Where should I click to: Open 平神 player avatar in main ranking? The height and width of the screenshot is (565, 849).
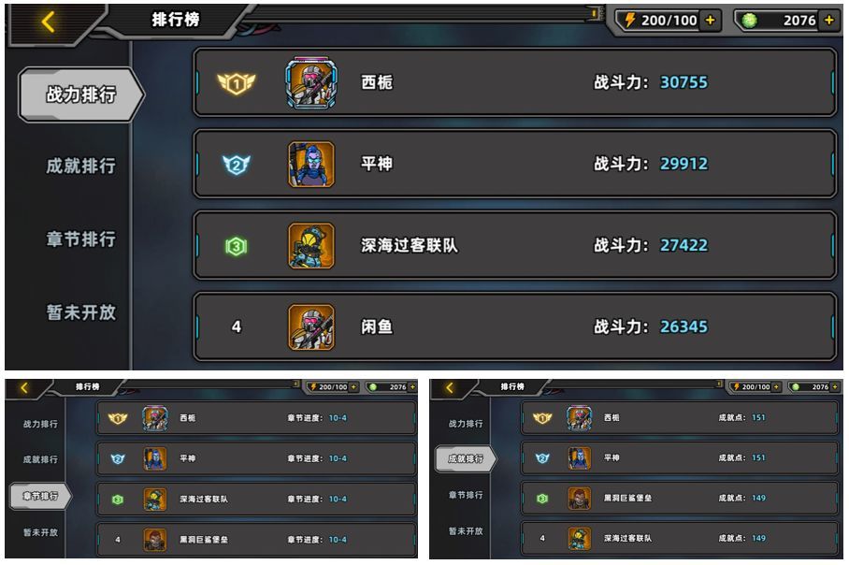pyautogui.click(x=311, y=164)
